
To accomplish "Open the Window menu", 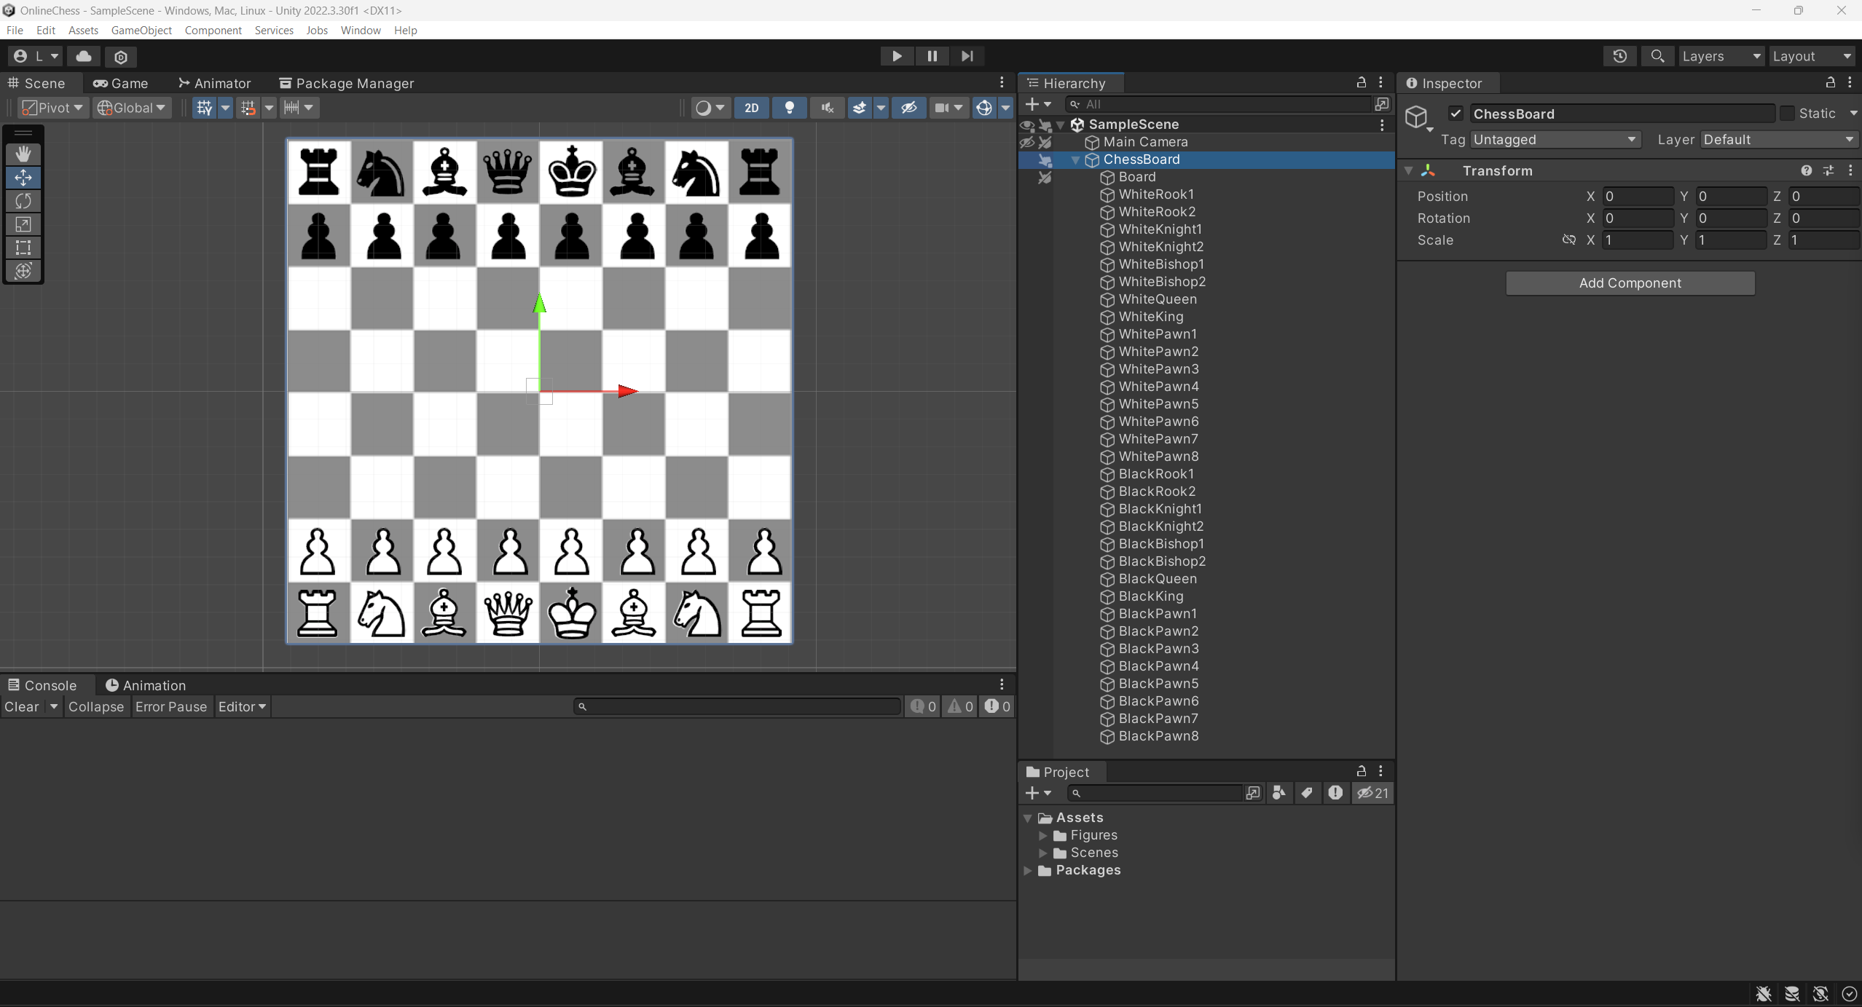I will coord(361,30).
